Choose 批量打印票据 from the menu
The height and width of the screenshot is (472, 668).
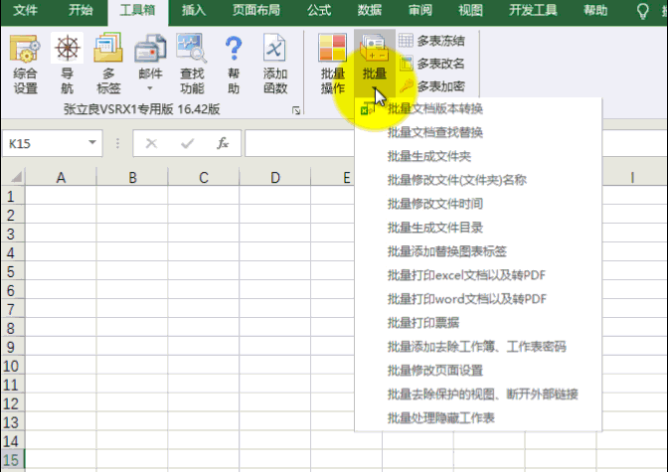[423, 323]
